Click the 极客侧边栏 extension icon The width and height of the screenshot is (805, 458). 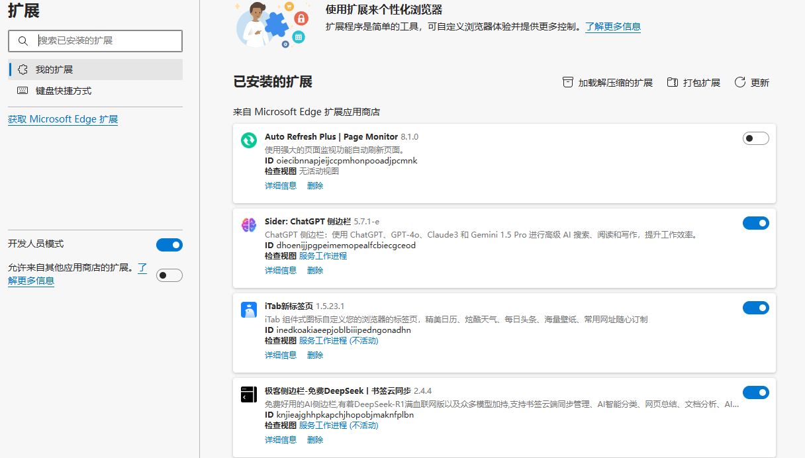tap(249, 394)
